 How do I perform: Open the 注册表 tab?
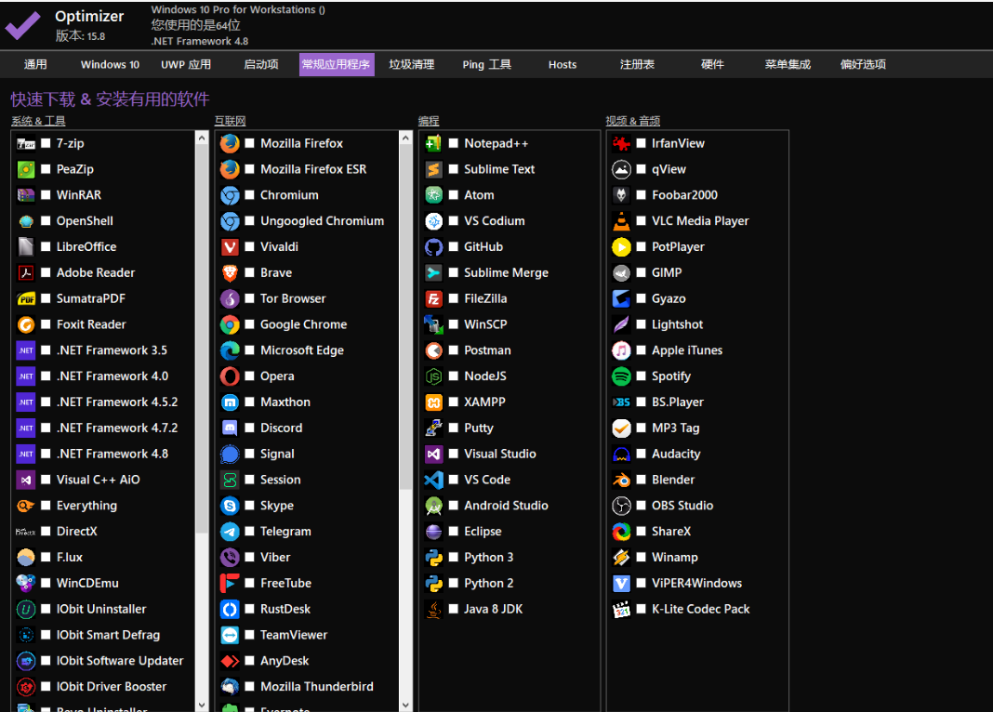pyautogui.click(x=637, y=64)
